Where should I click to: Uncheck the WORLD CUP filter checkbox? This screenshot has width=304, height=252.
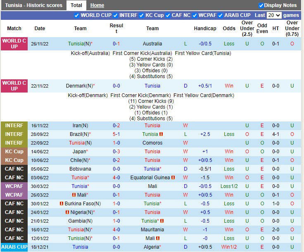coord(76,15)
